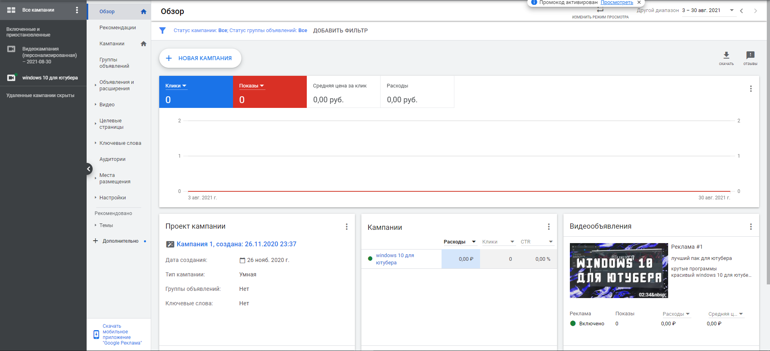770x351 pixels.
Task: Click the plus icon beside Дополнительно
Action: [x=95, y=241]
